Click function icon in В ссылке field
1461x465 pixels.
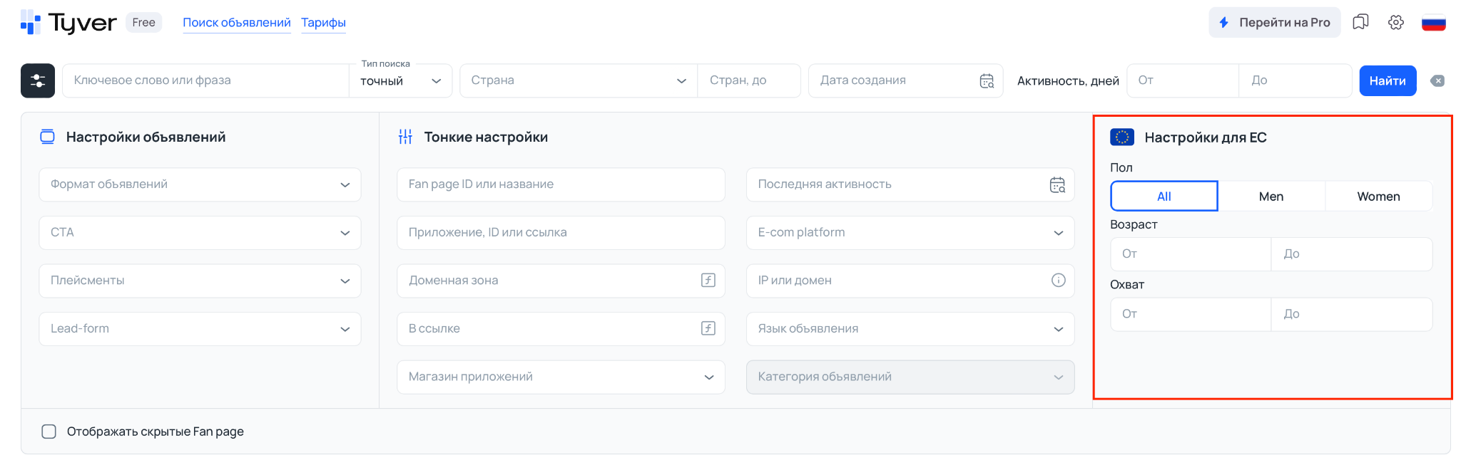pos(708,328)
